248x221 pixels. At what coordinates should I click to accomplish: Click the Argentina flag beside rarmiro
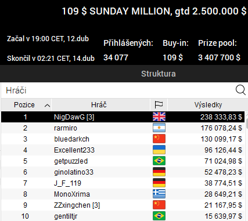[159, 128]
